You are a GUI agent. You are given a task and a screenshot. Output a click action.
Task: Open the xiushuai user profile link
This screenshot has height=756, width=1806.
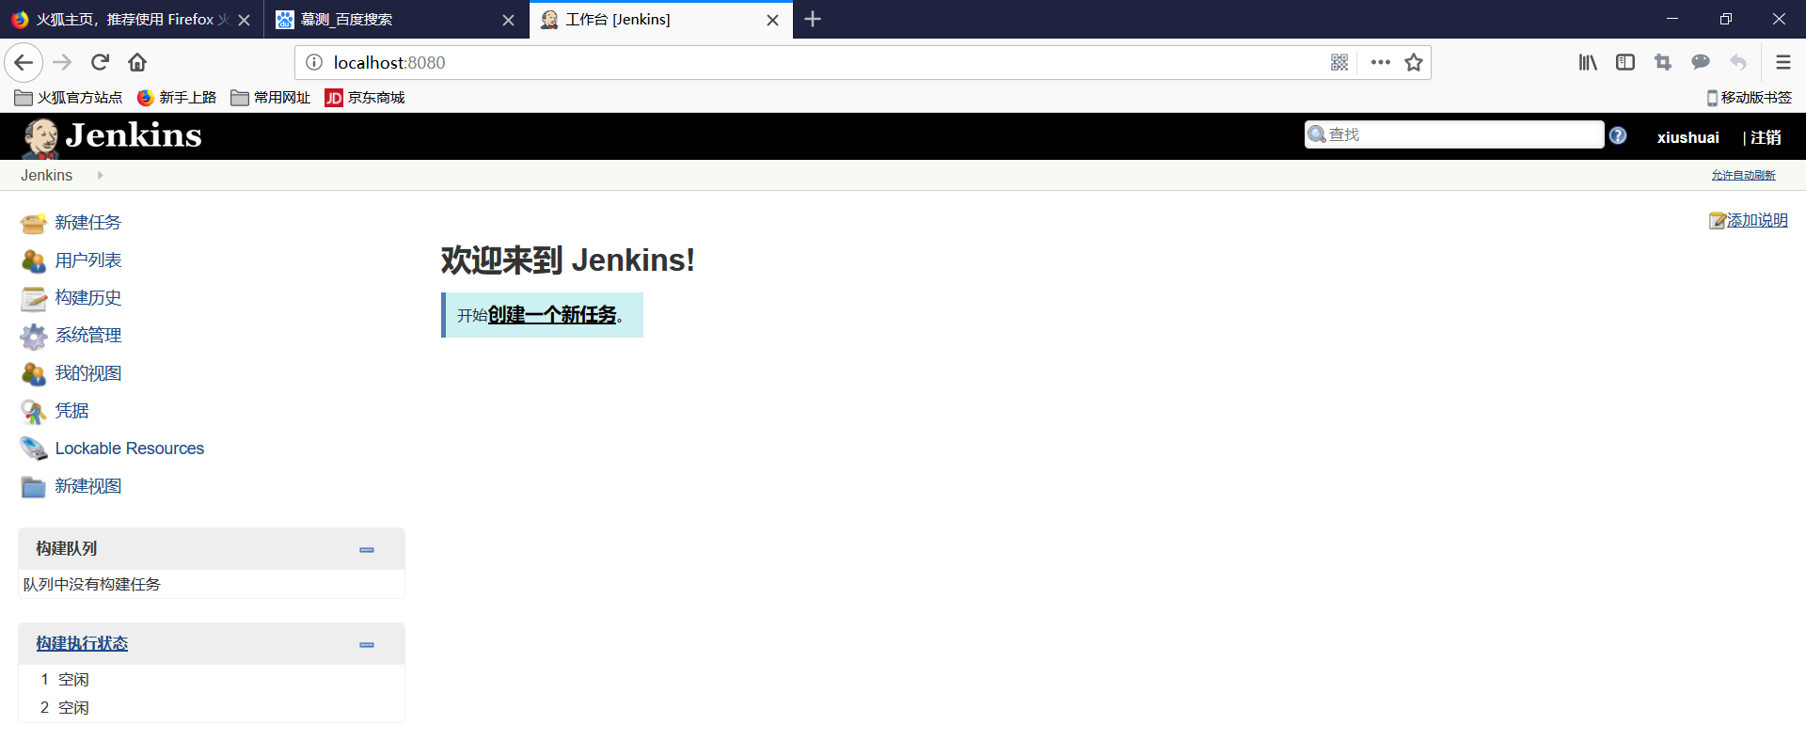1688,137
